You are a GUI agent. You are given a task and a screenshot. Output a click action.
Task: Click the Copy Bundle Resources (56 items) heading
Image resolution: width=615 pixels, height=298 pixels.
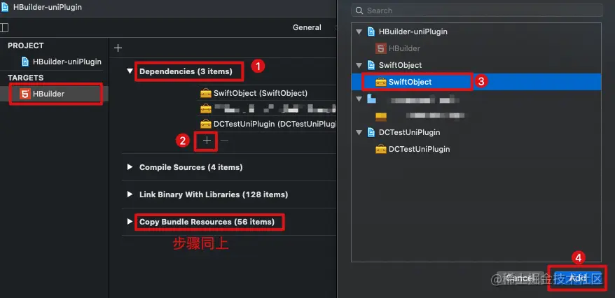click(207, 222)
